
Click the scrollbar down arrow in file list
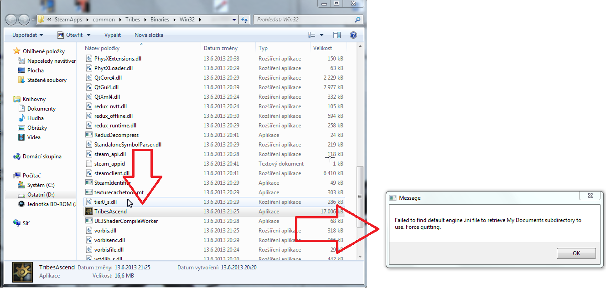coord(360,256)
